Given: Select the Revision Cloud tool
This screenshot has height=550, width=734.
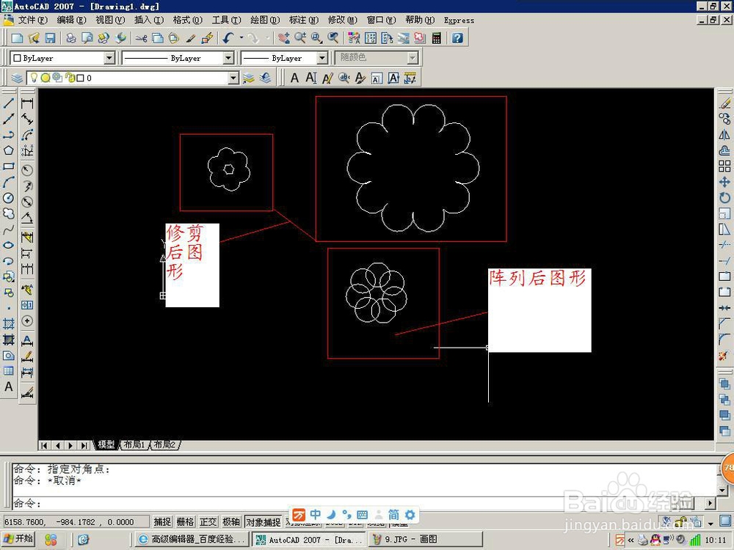Looking at the screenshot, I should (x=8, y=213).
